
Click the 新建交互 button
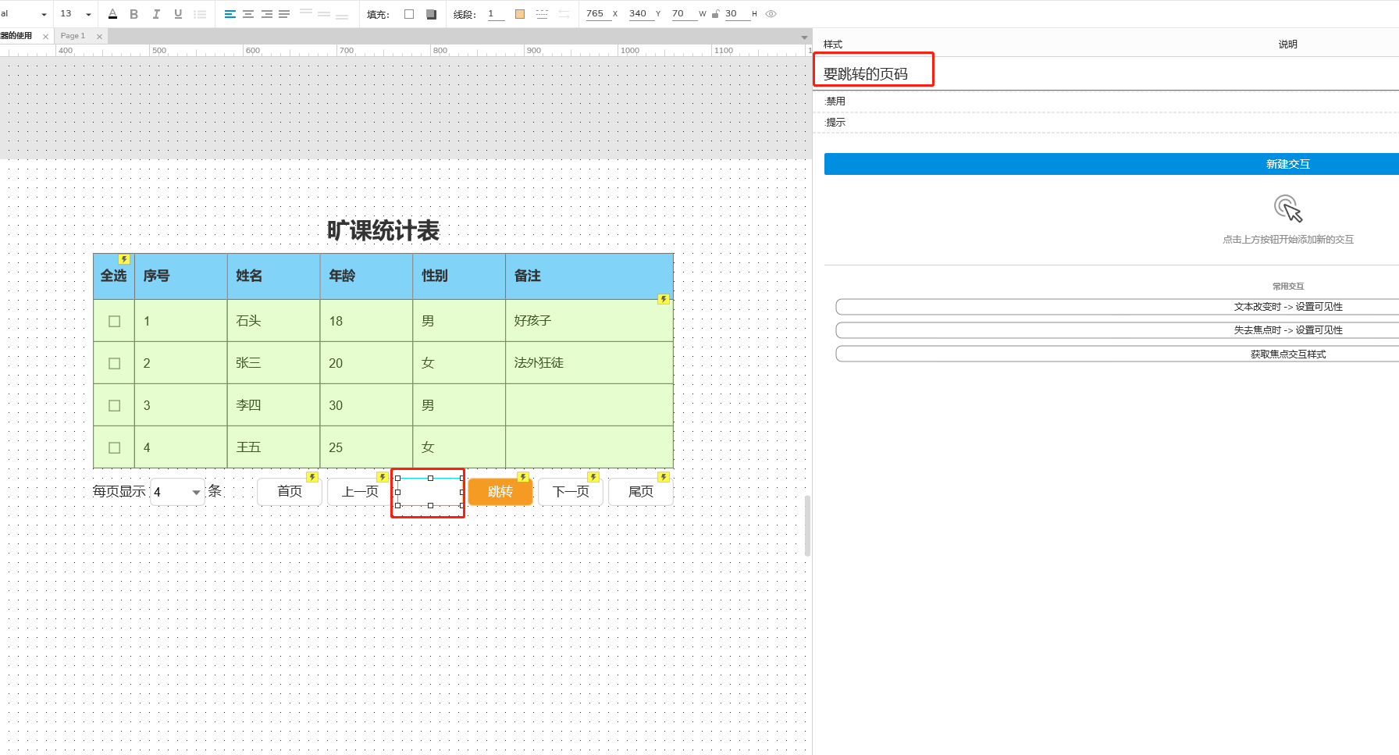1112,164
